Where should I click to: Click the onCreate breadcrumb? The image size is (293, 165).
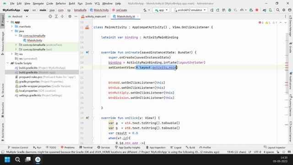point(119,10)
